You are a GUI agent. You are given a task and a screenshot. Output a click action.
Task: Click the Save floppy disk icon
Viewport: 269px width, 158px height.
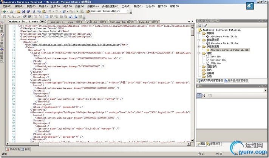23,11
